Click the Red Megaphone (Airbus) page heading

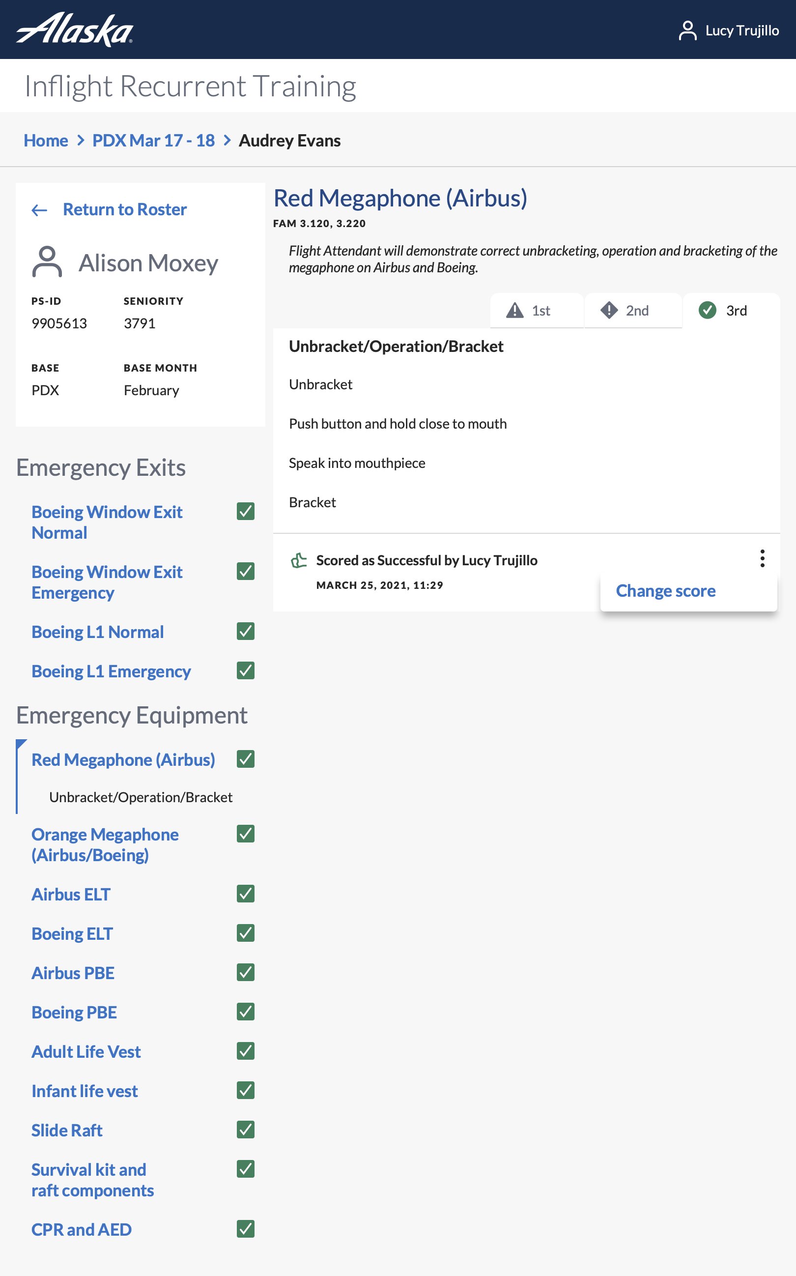tap(400, 198)
